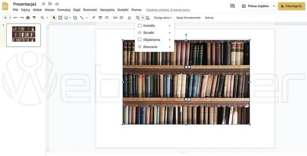Open the comment history icon
Viewport: 307px width, 156px height.
233,6
